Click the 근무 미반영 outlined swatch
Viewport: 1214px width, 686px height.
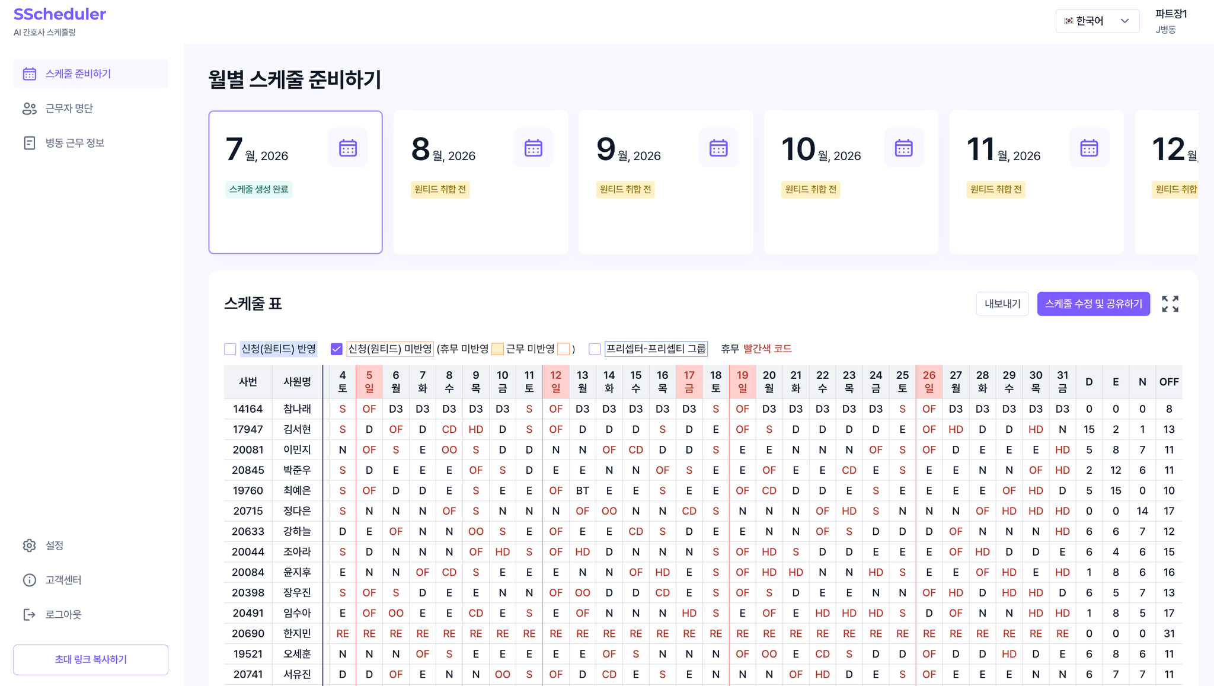(x=564, y=349)
